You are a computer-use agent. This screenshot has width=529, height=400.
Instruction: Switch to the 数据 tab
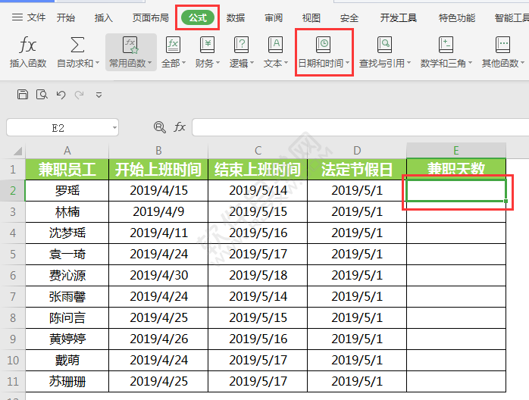236,17
